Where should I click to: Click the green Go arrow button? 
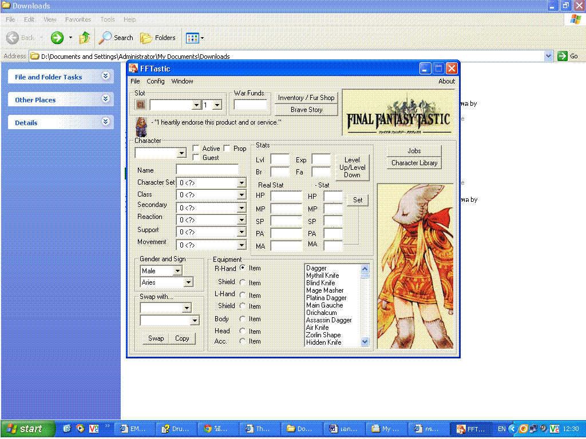(562, 56)
